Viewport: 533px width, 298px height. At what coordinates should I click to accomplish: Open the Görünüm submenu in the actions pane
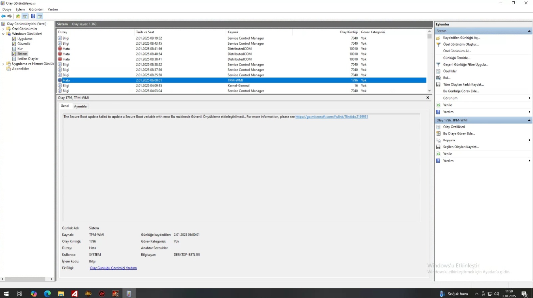point(483,98)
